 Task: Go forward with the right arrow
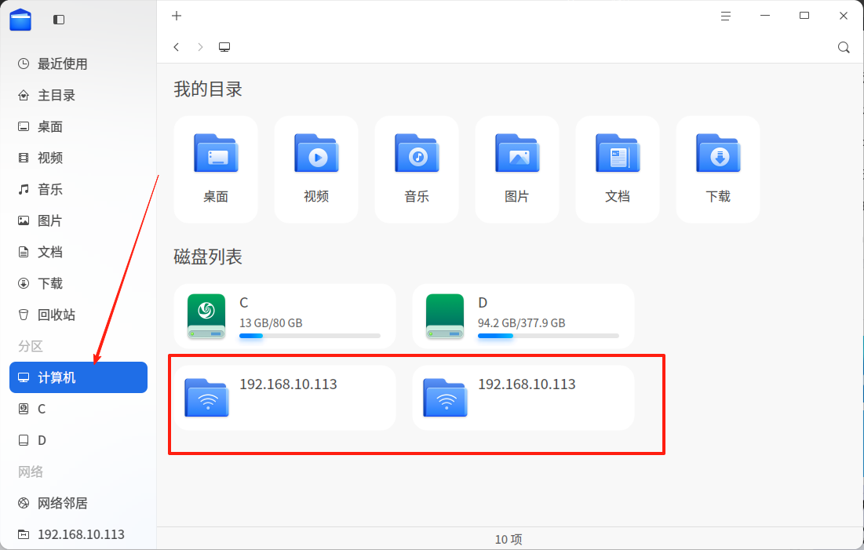click(x=200, y=47)
